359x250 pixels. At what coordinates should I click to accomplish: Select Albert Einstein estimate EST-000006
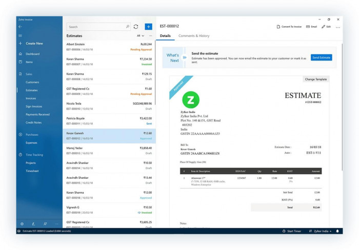coord(109,47)
